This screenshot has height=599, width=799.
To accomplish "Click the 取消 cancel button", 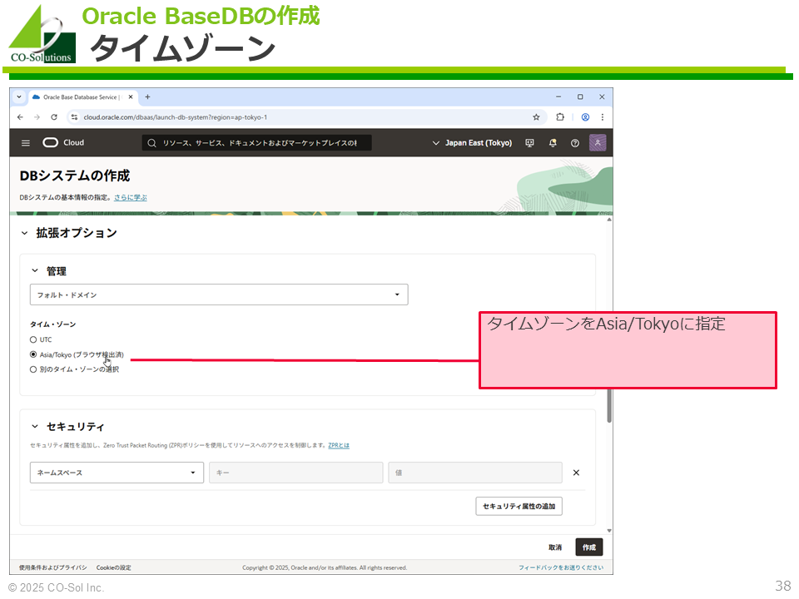I will coord(555,547).
